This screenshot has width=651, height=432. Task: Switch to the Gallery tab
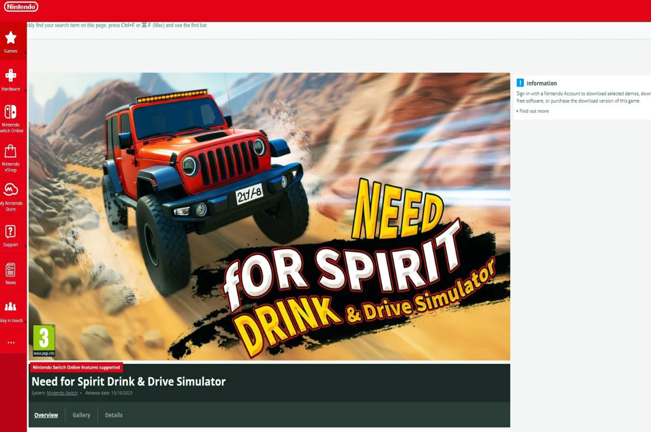coord(81,415)
